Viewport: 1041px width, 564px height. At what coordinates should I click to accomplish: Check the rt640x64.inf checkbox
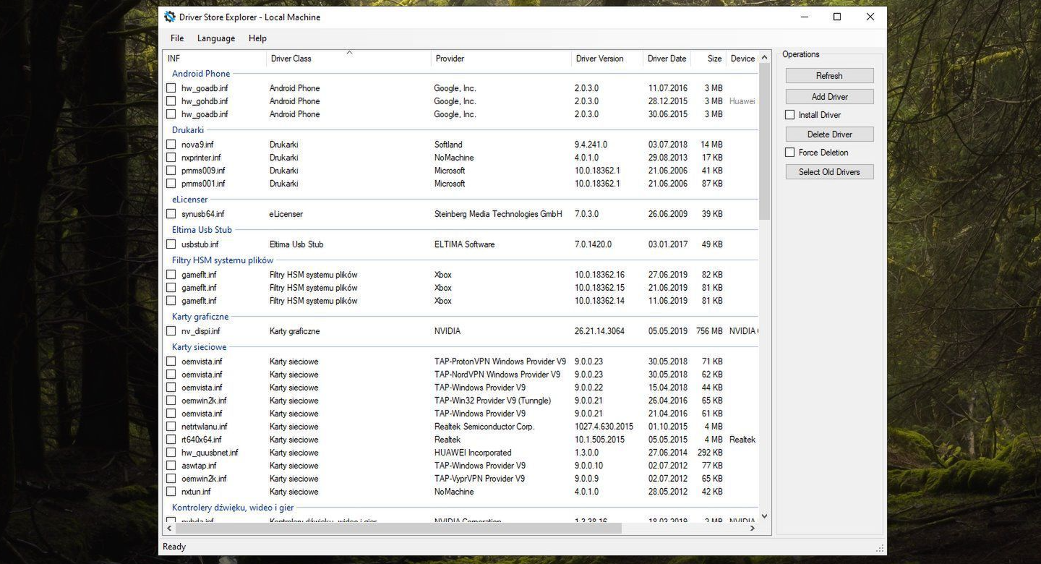point(171,440)
